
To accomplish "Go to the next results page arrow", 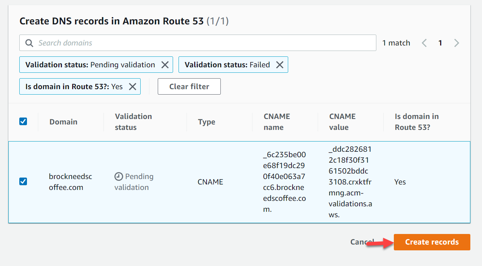I will 456,43.
